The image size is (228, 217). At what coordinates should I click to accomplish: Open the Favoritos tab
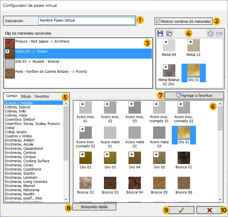[41, 96]
